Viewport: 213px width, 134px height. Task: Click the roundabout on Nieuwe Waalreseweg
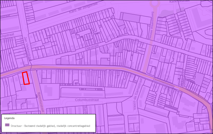click(x=155, y=3)
